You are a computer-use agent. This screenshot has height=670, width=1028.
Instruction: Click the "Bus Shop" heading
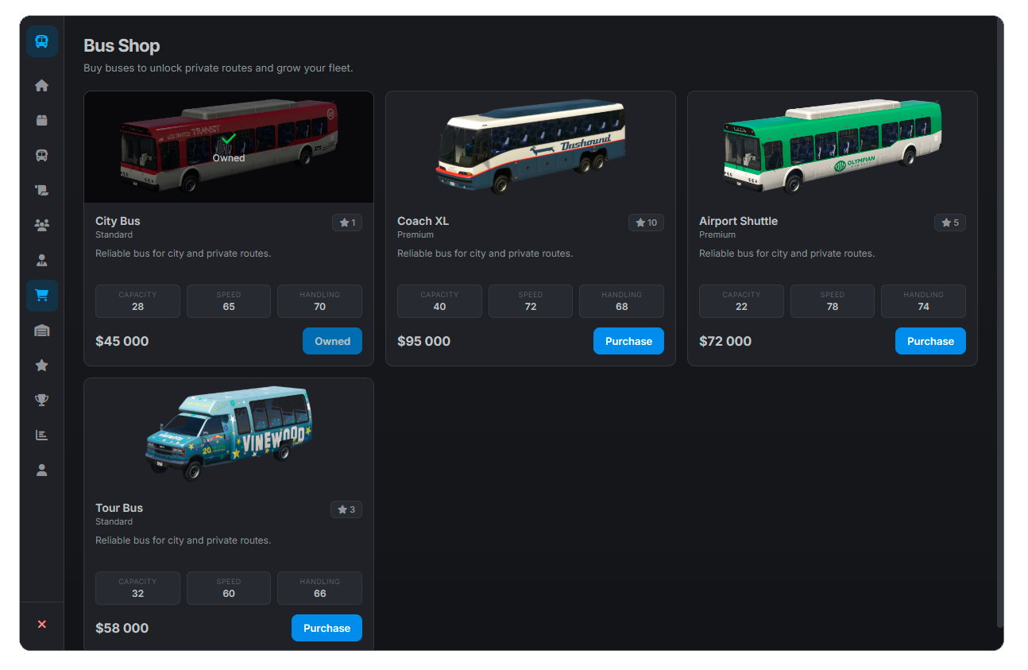tap(122, 46)
